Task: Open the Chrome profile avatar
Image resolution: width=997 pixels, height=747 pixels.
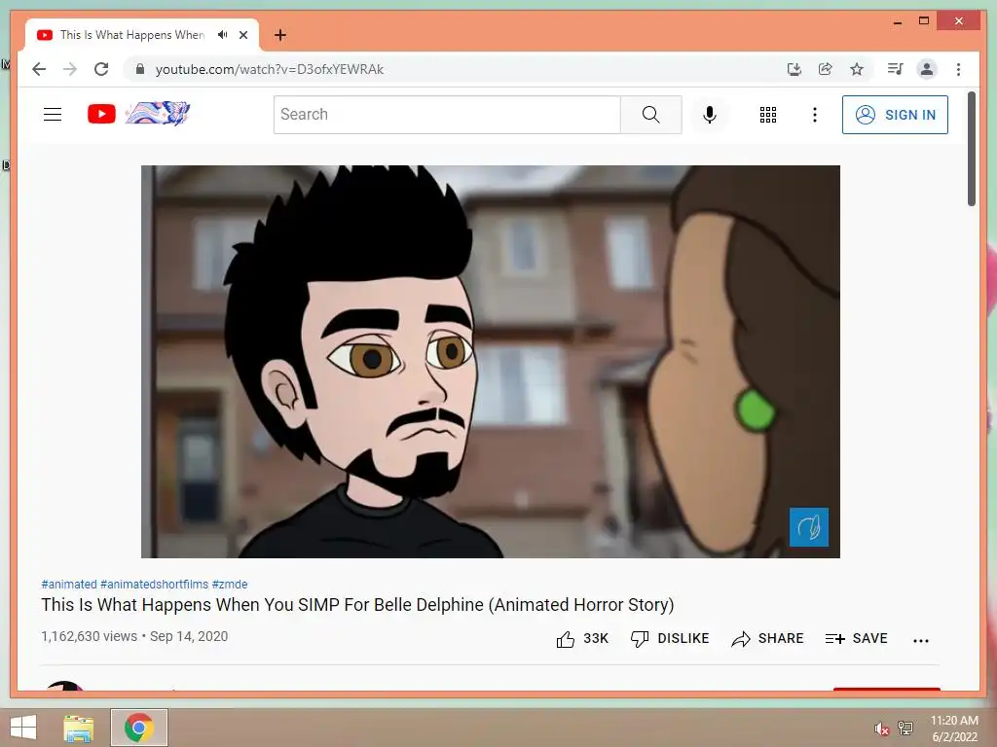Action: (927, 69)
